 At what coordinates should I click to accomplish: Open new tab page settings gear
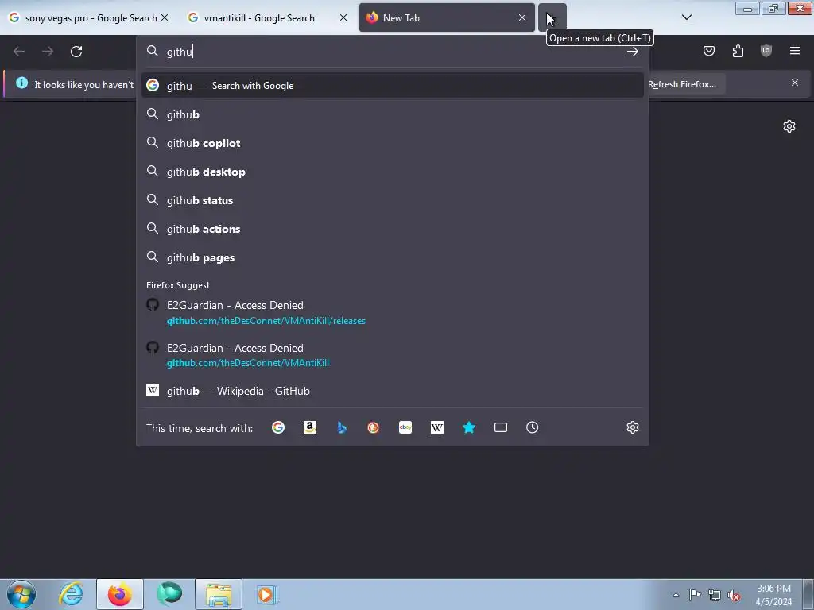[x=789, y=126]
